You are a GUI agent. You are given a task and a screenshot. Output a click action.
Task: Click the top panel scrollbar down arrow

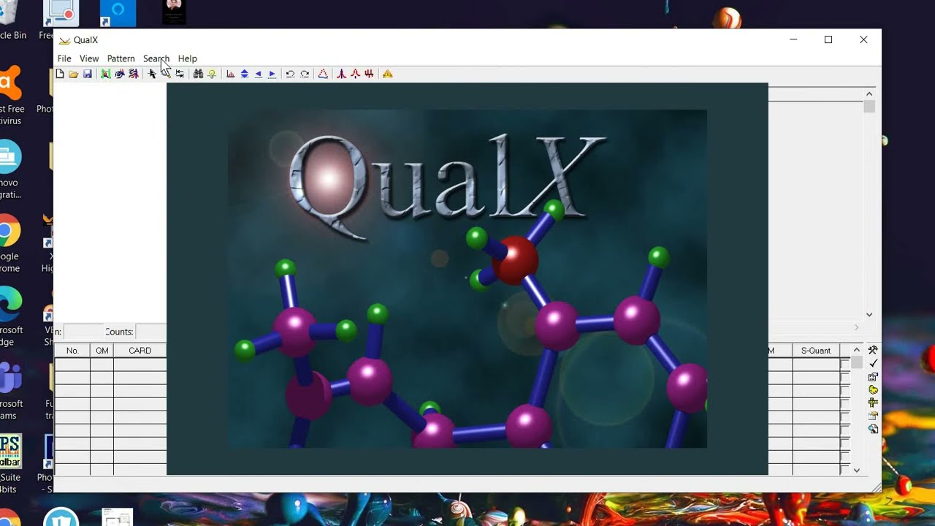(x=869, y=314)
